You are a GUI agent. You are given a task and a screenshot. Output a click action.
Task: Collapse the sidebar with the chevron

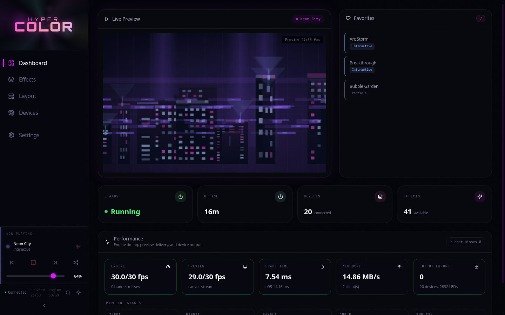pos(44,306)
